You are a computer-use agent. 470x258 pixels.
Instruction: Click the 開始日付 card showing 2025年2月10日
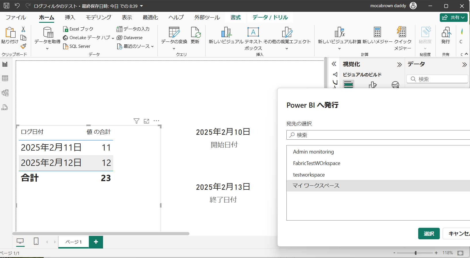223,138
